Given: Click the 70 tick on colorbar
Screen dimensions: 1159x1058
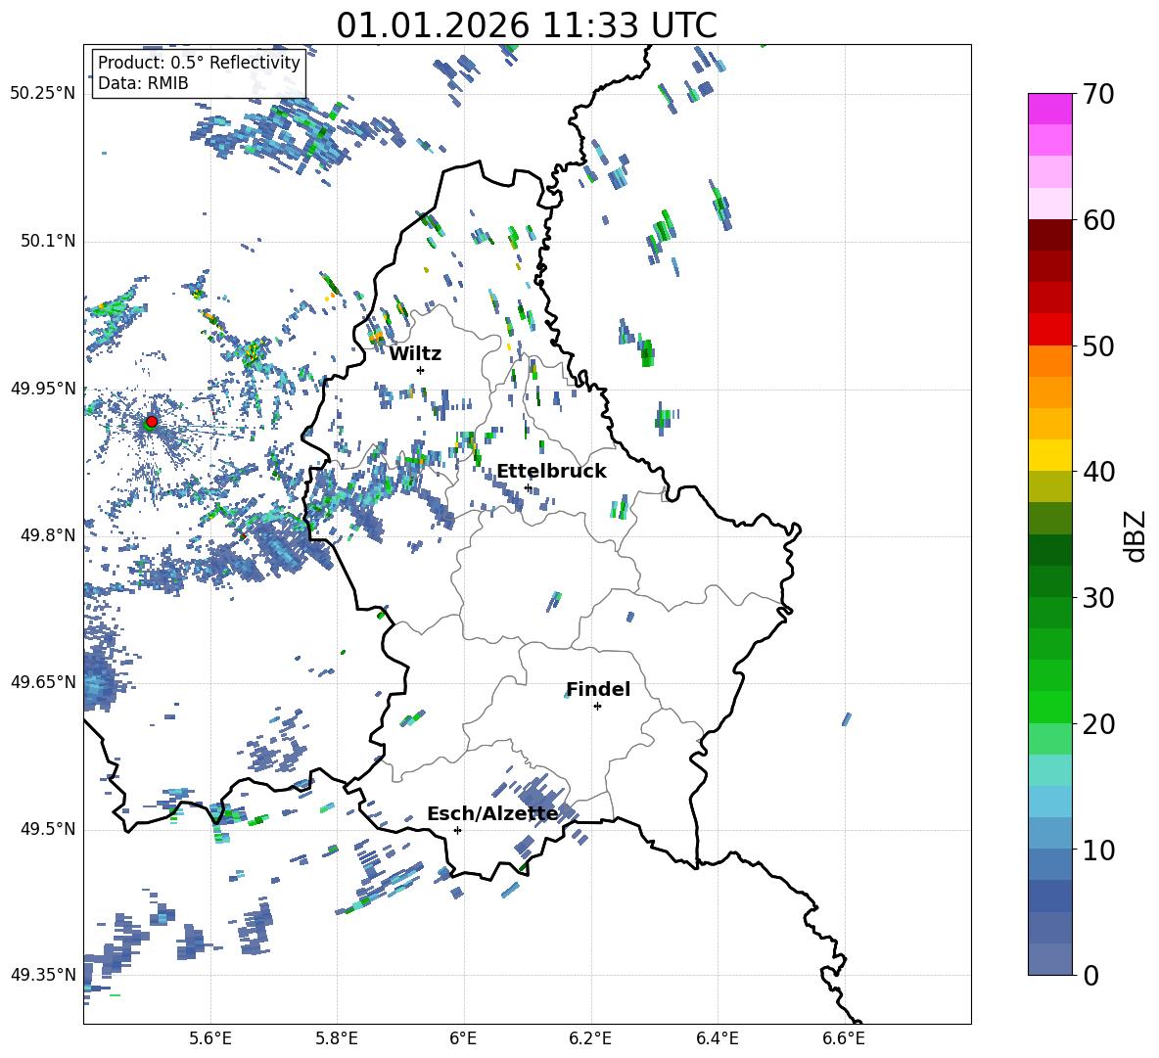Looking at the screenshot, I should pyautogui.click(x=1098, y=95).
